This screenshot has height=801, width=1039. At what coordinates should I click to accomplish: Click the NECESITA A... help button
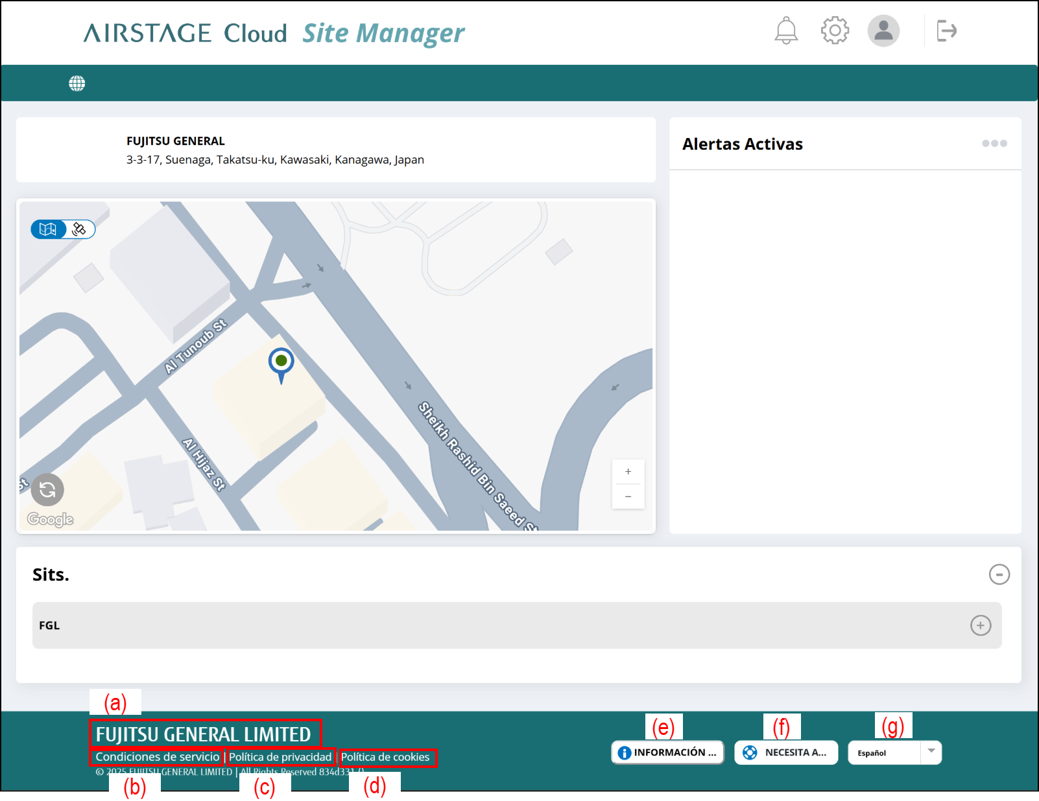click(x=786, y=752)
